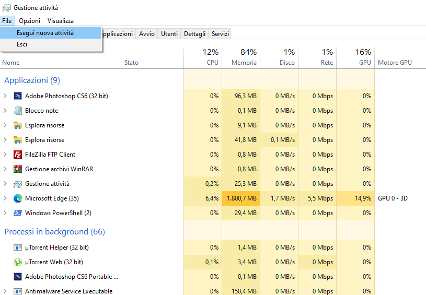426x295 pixels.
Task: Click the Adobe Photoshop CS6 application icon
Action: point(18,96)
